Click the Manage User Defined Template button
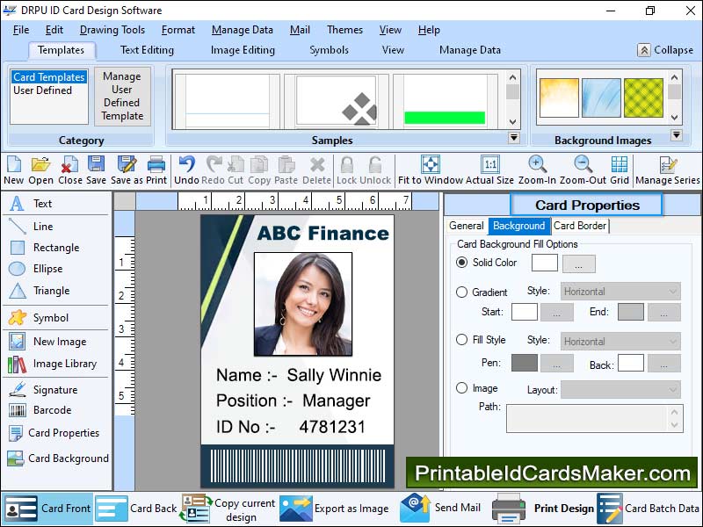Viewport: 703px width, 527px height. [x=122, y=97]
